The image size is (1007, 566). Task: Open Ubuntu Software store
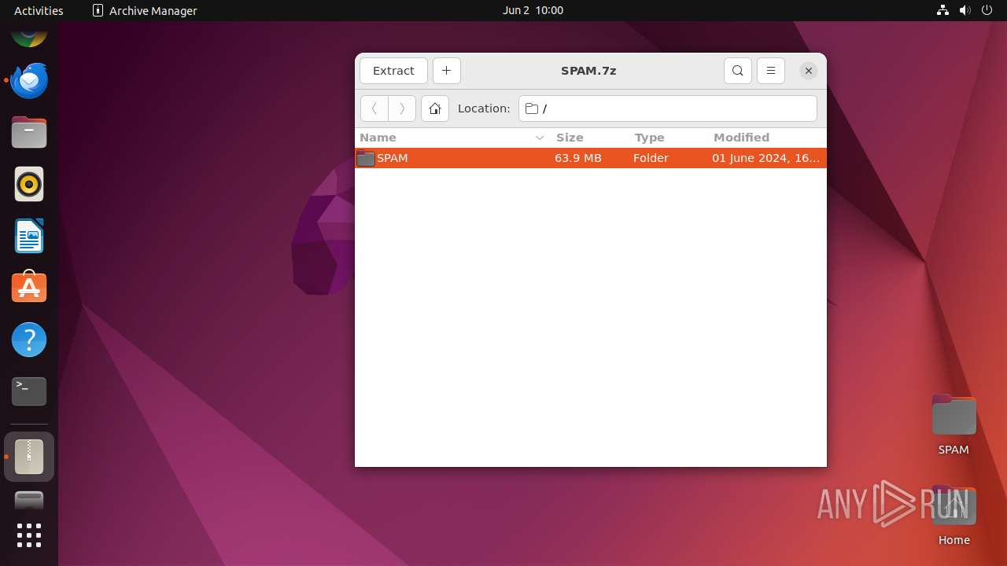coord(29,288)
